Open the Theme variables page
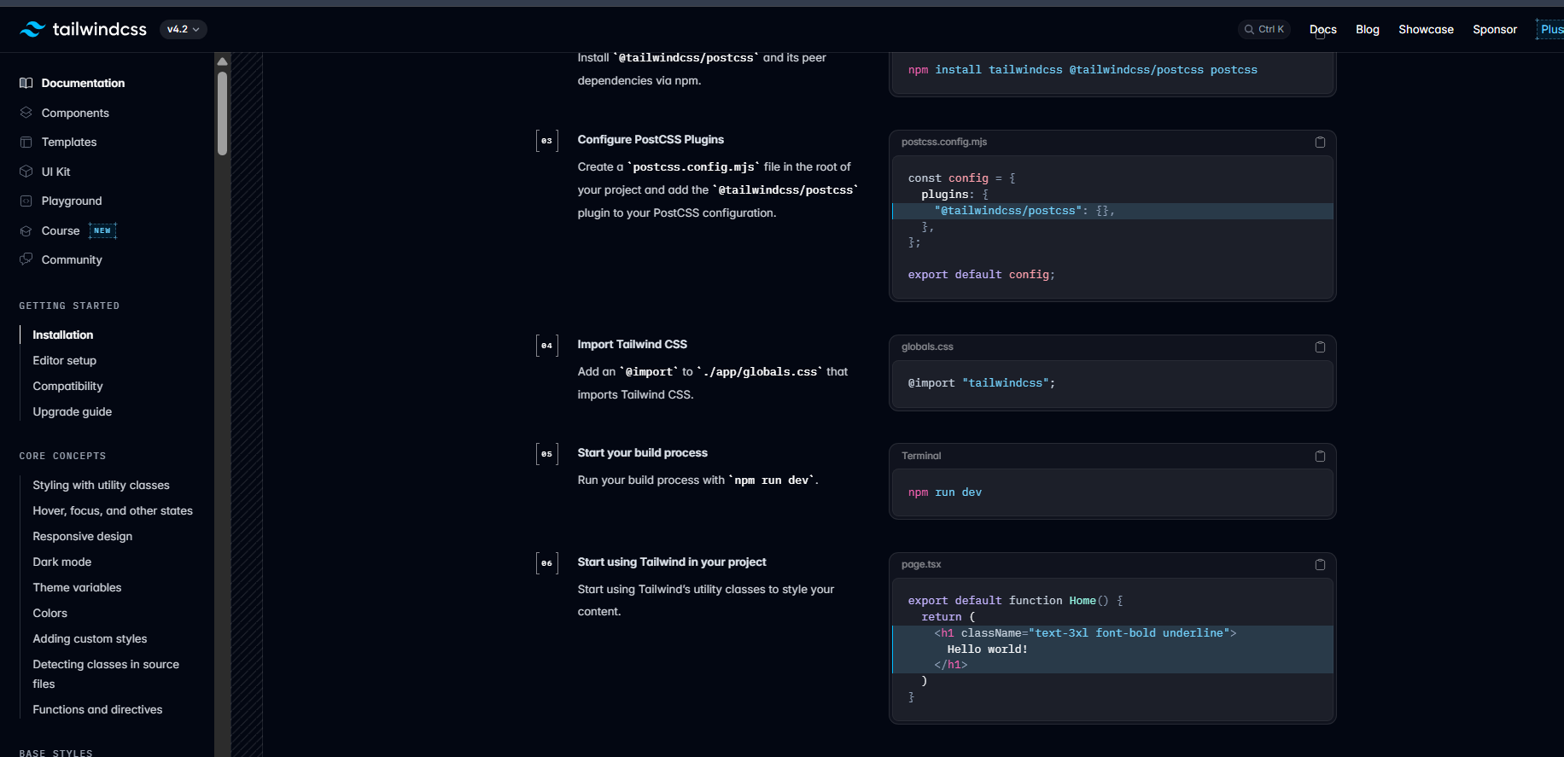This screenshot has width=1564, height=757. click(x=77, y=587)
